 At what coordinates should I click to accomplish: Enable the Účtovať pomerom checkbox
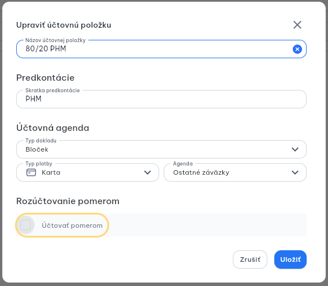25,225
